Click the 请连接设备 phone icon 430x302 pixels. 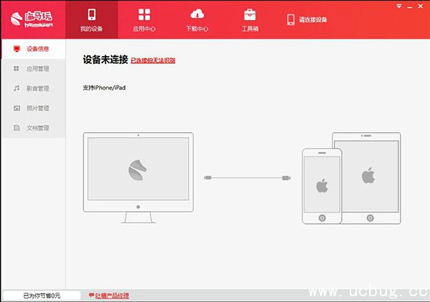(x=291, y=19)
